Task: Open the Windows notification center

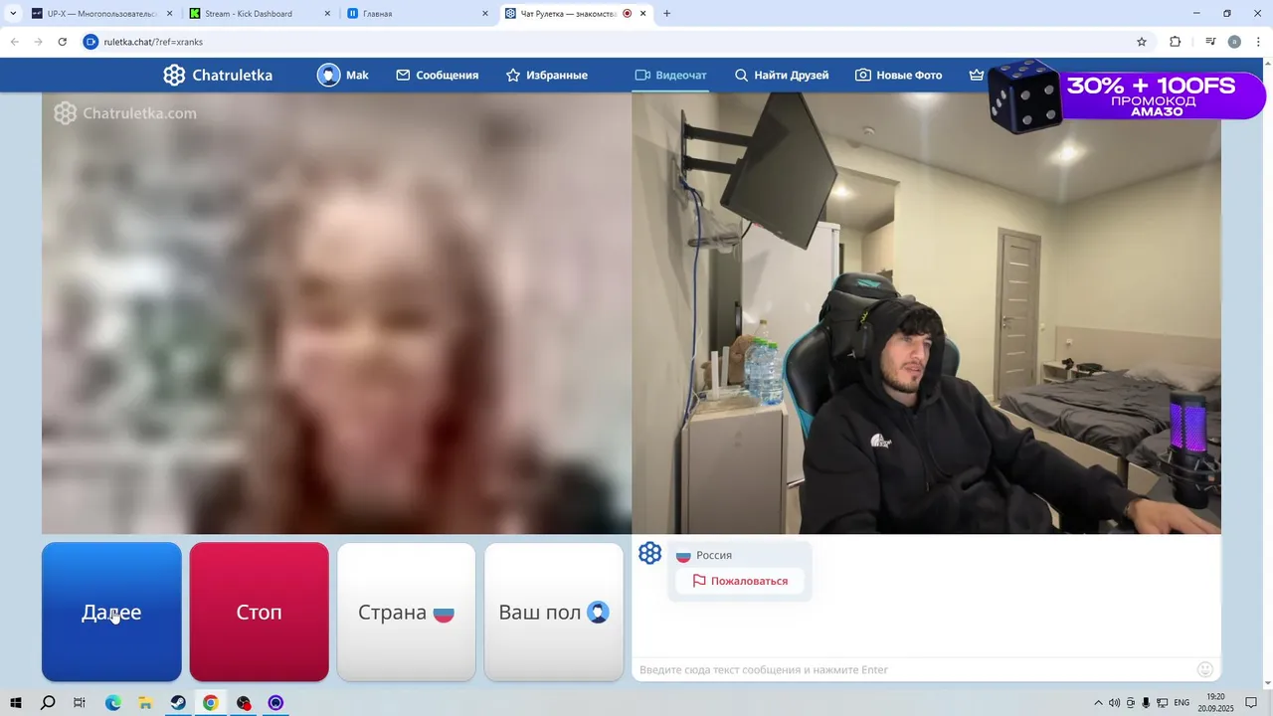Action: pos(1251,703)
